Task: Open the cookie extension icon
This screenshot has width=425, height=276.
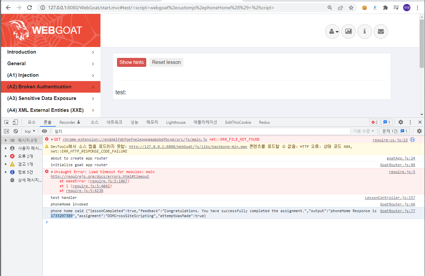Action: click(x=364, y=8)
